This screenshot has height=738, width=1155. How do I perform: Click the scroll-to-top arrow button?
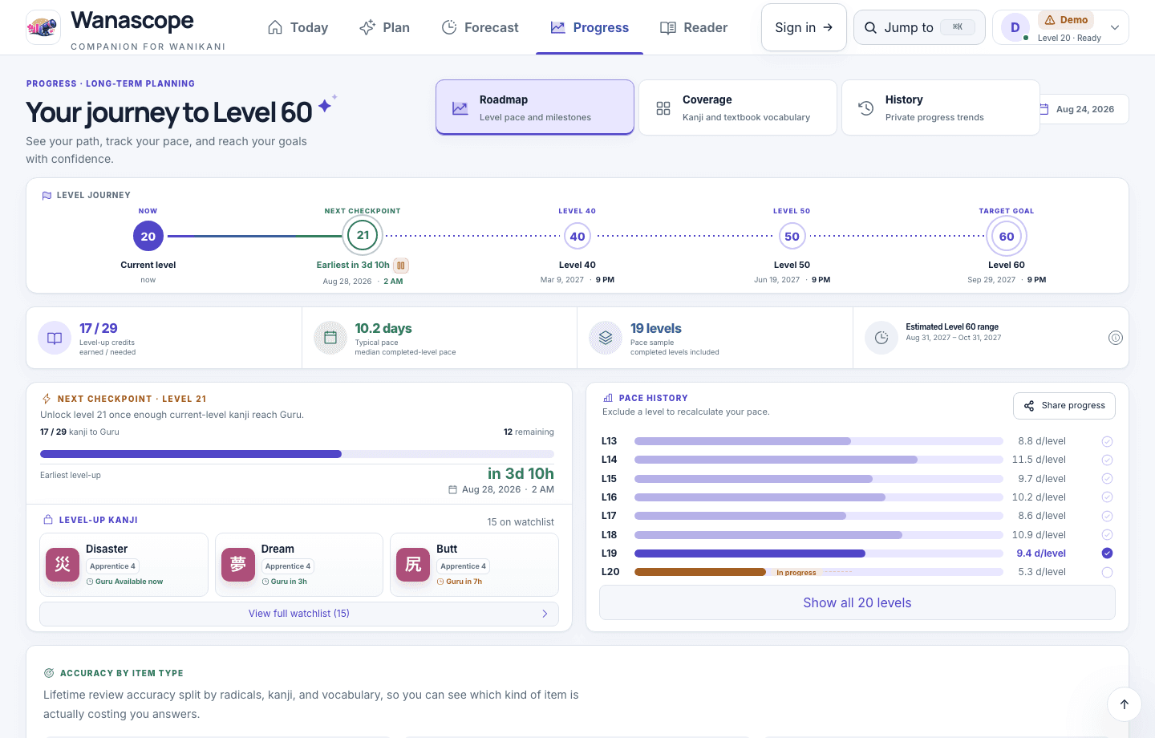[1124, 704]
